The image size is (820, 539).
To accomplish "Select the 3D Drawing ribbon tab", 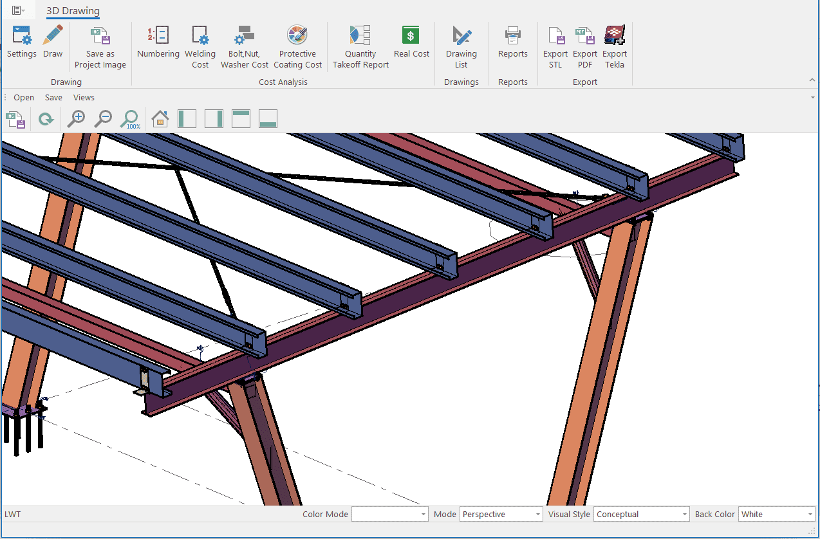I will tap(73, 11).
